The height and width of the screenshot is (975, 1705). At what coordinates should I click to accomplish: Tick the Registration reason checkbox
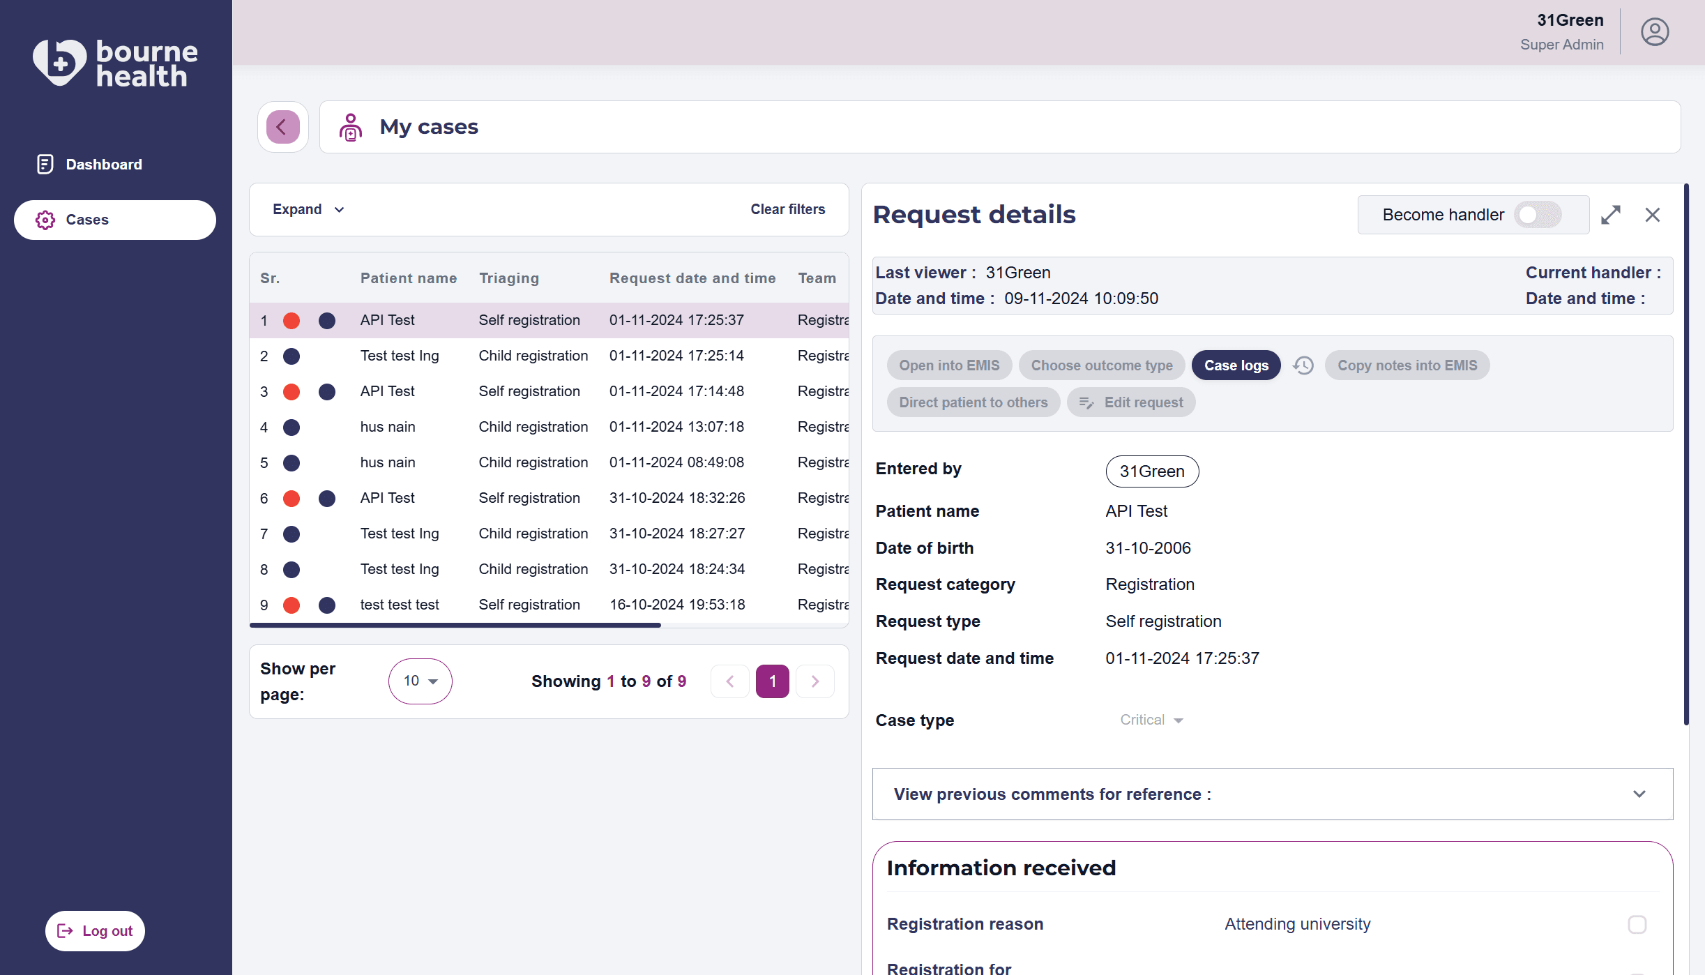[1637, 925]
